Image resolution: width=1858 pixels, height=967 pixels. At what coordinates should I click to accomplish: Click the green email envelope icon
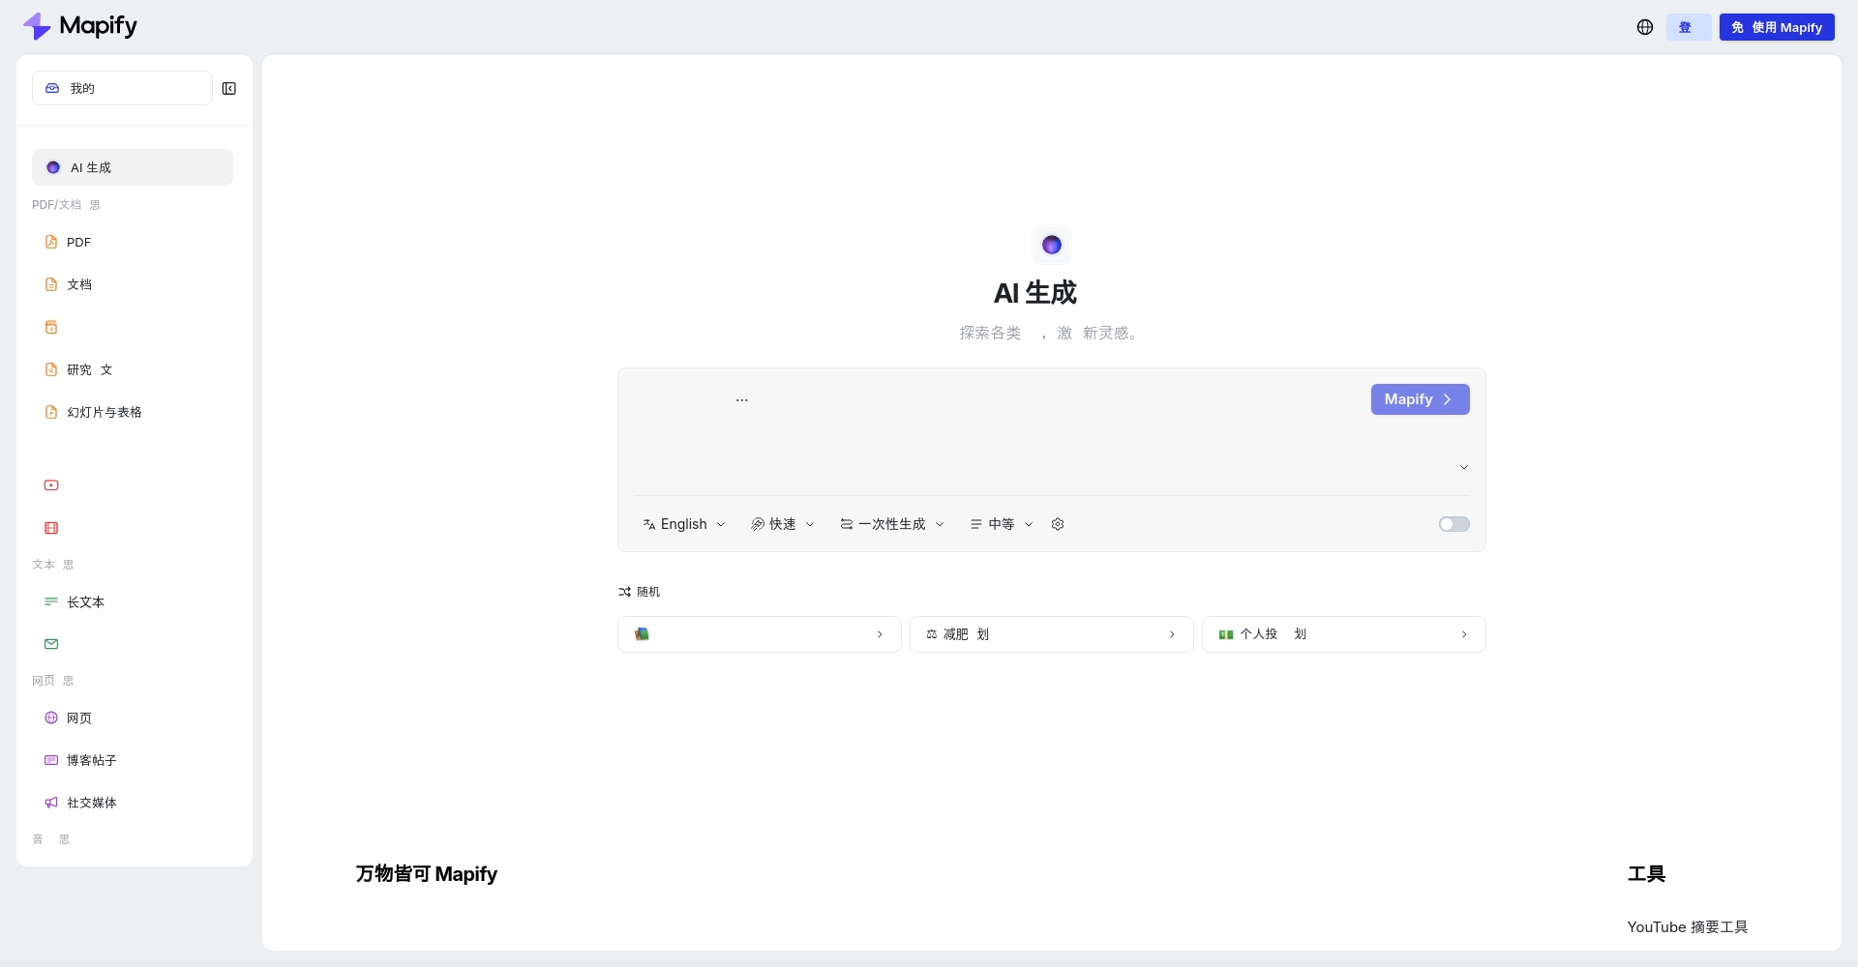point(51,644)
